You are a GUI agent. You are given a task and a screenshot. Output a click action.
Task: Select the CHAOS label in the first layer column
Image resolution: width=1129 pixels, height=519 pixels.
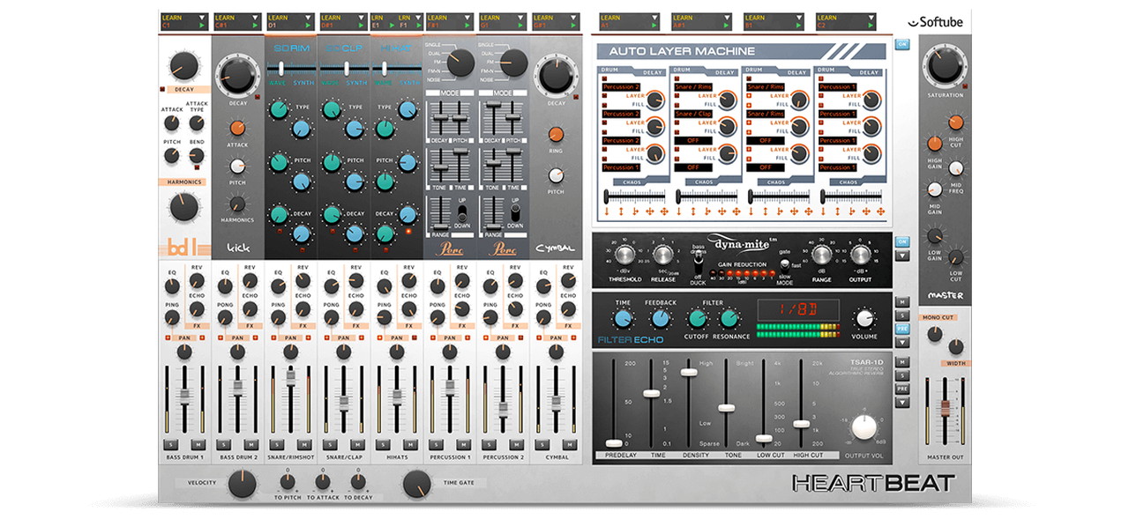632,182
